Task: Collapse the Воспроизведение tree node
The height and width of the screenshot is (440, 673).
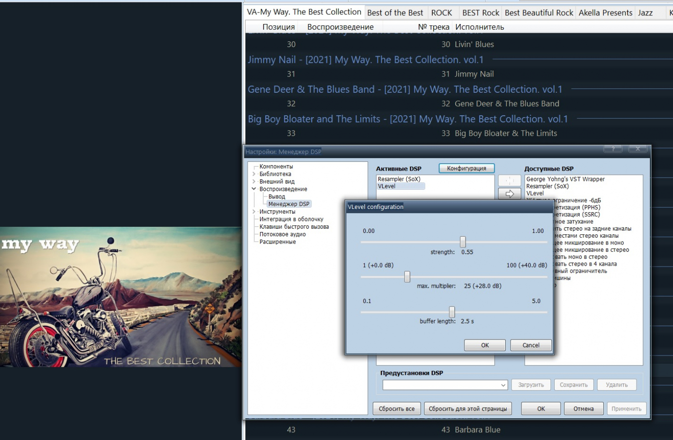Action: (x=254, y=189)
